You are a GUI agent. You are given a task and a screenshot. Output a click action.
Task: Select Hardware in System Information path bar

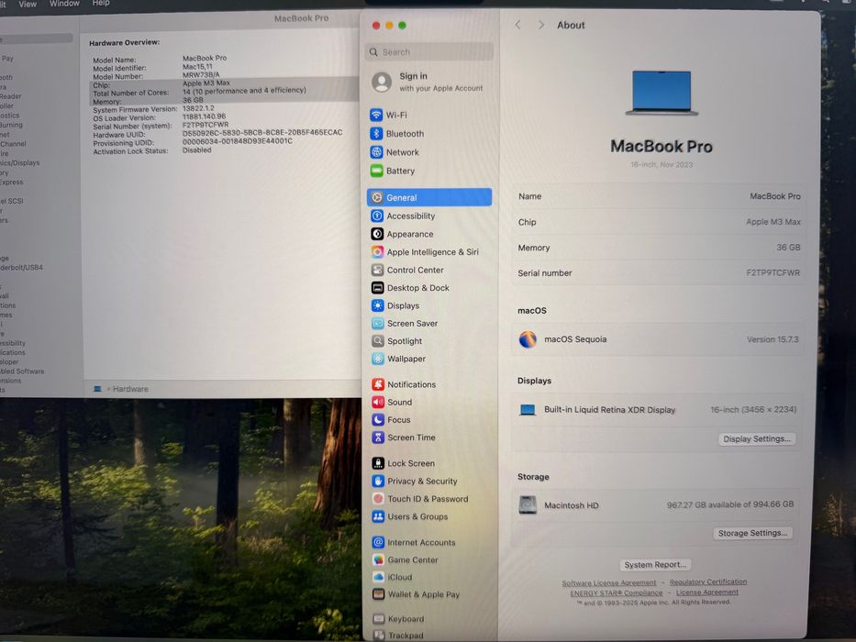pyautogui.click(x=130, y=389)
